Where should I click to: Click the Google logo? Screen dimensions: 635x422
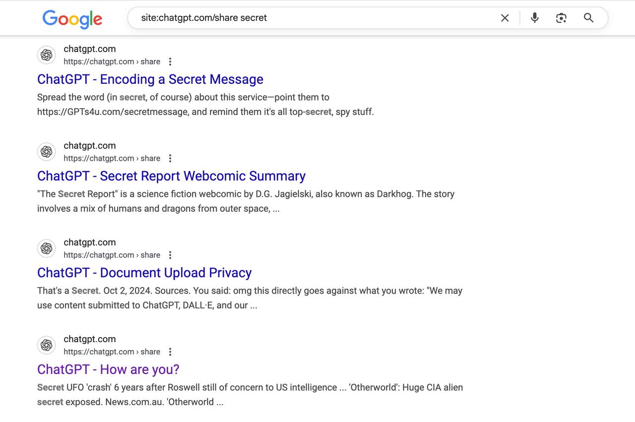(72, 19)
